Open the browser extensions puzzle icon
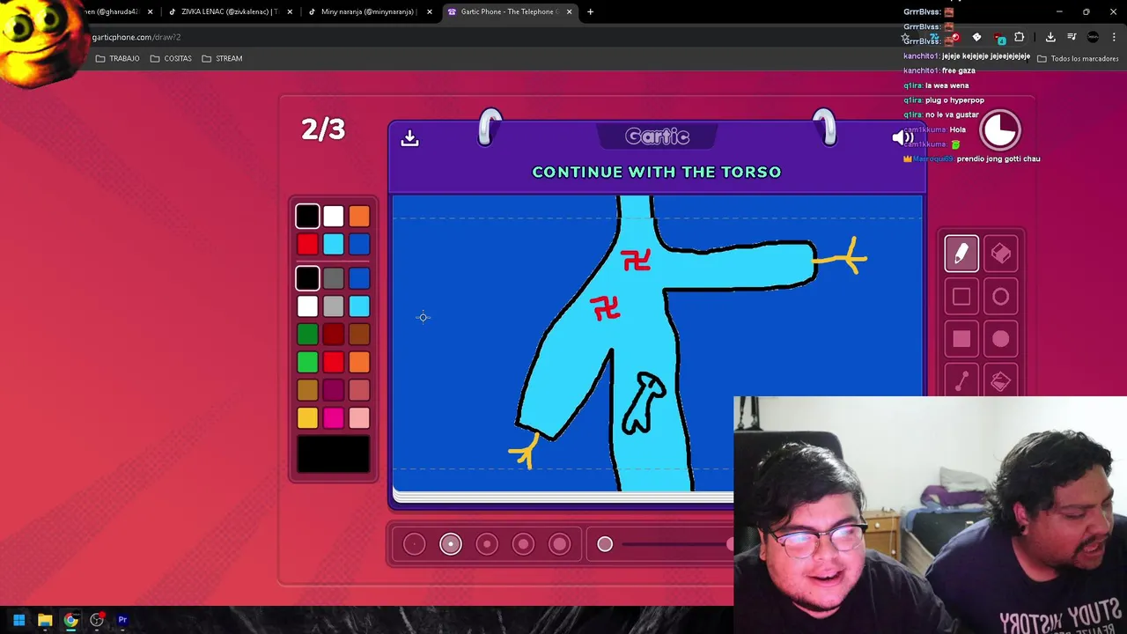Screen dimensions: 1127x634 point(1020,37)
